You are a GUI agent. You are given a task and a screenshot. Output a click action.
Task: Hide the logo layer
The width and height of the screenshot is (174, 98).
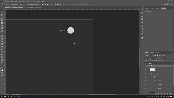pyautogui.click(x=145, y=70)
